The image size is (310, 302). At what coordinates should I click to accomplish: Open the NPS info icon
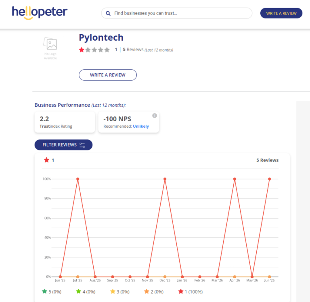click(155, 116)
